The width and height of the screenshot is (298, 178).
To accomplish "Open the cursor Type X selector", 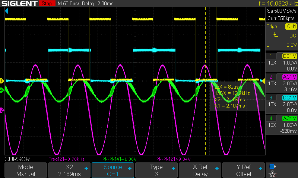I will tap(156, 170).
